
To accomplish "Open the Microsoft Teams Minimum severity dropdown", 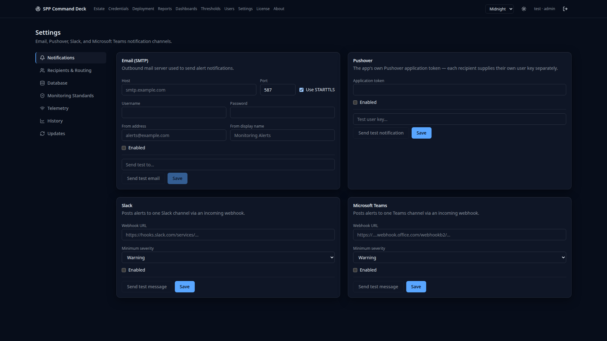I will click(x=459, y=257).
